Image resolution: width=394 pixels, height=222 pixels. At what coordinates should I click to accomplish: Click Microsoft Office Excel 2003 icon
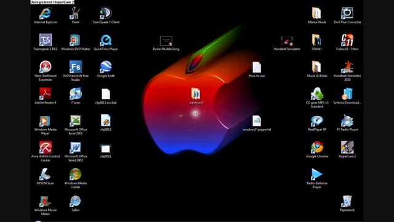[75, 121]
